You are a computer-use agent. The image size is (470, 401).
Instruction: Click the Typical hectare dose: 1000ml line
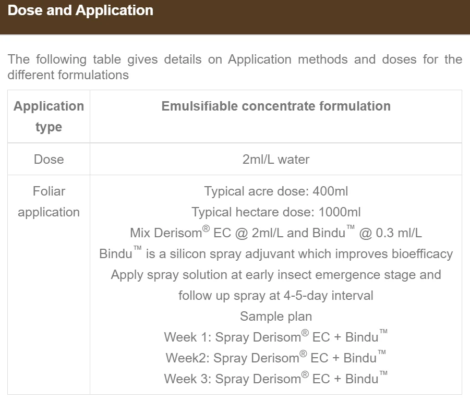(276, 212)
